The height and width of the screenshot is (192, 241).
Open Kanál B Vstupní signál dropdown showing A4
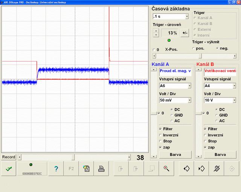pyautogui.click(x=233, y=86)
